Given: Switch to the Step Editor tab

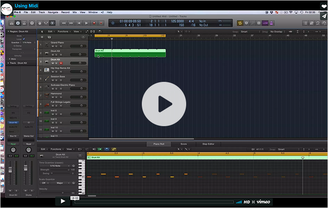Looking at the screenshot, I should point(208,144).
